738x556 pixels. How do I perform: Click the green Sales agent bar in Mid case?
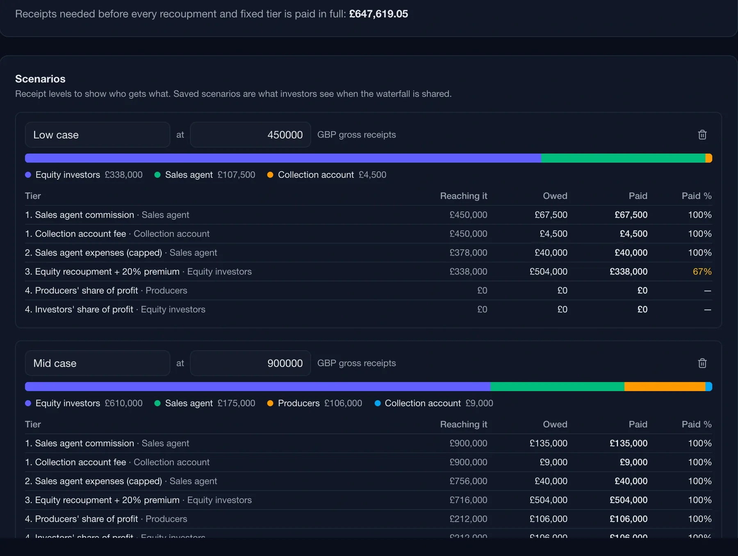[557, 387]
